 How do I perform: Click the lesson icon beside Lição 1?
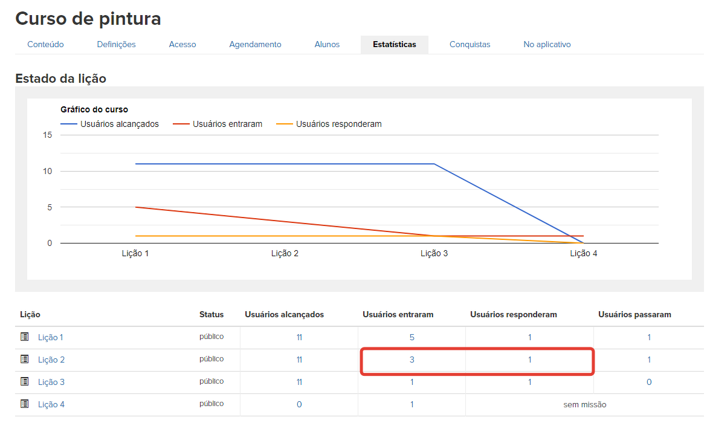pyautogui.click(x=25, y=337)
